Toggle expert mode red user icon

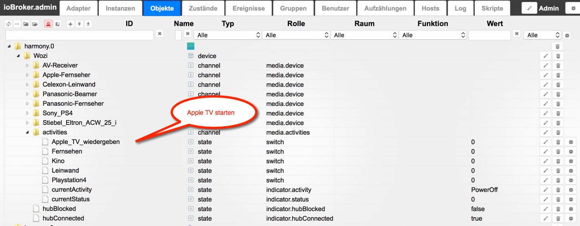48,24
